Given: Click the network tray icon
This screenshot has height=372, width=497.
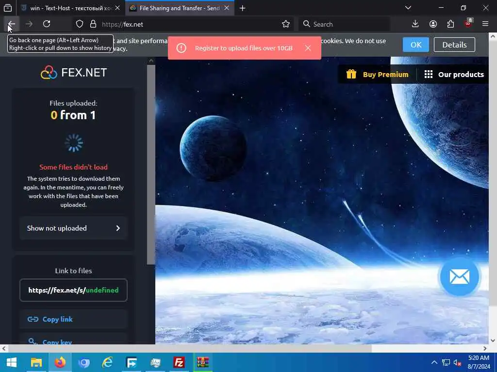Looking at the screenshot, I should (446, 362).
